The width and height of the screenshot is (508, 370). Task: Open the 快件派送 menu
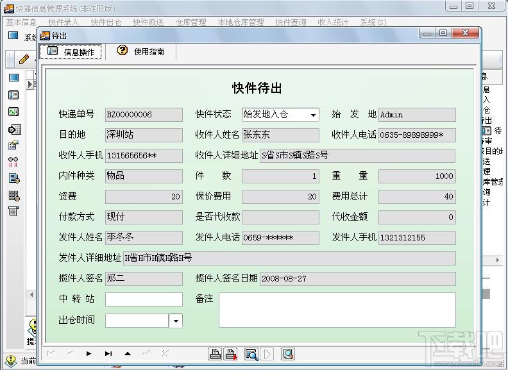(148, 22)
